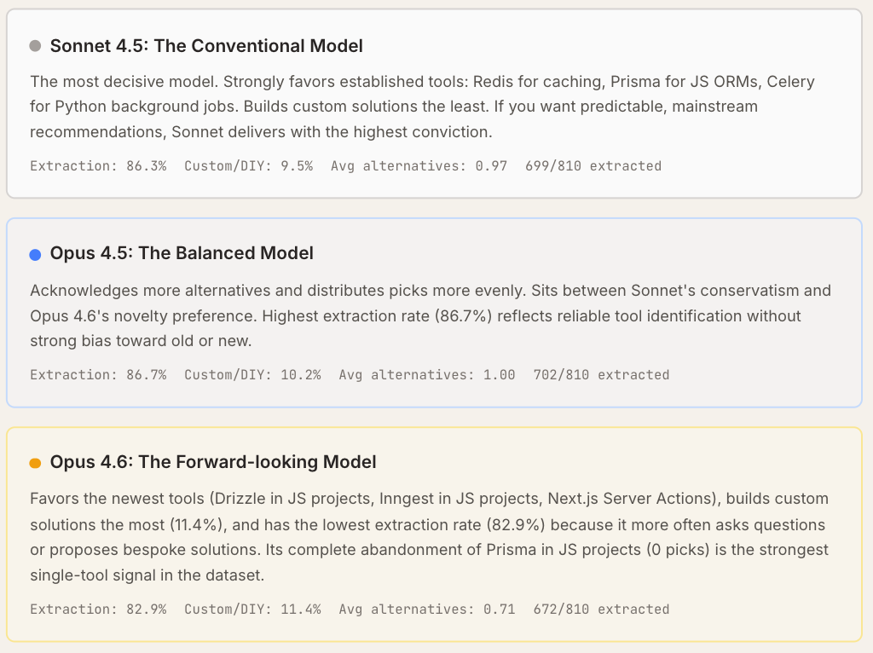This screenshot has width=873, height=653.
Task: Click the 'Avg alternatives: 0.97' stat
Action: pos(419,166)
